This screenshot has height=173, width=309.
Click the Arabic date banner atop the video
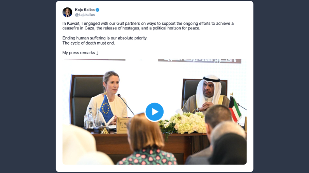tap(200, 61)
